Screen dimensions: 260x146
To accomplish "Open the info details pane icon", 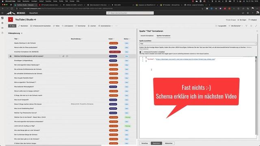I will tap(251, 26).
